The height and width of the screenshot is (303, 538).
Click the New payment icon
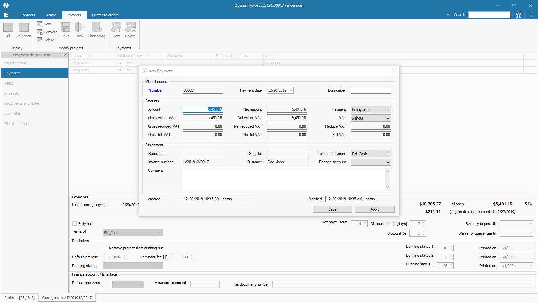pyautogui.click(x=116, y=30)
